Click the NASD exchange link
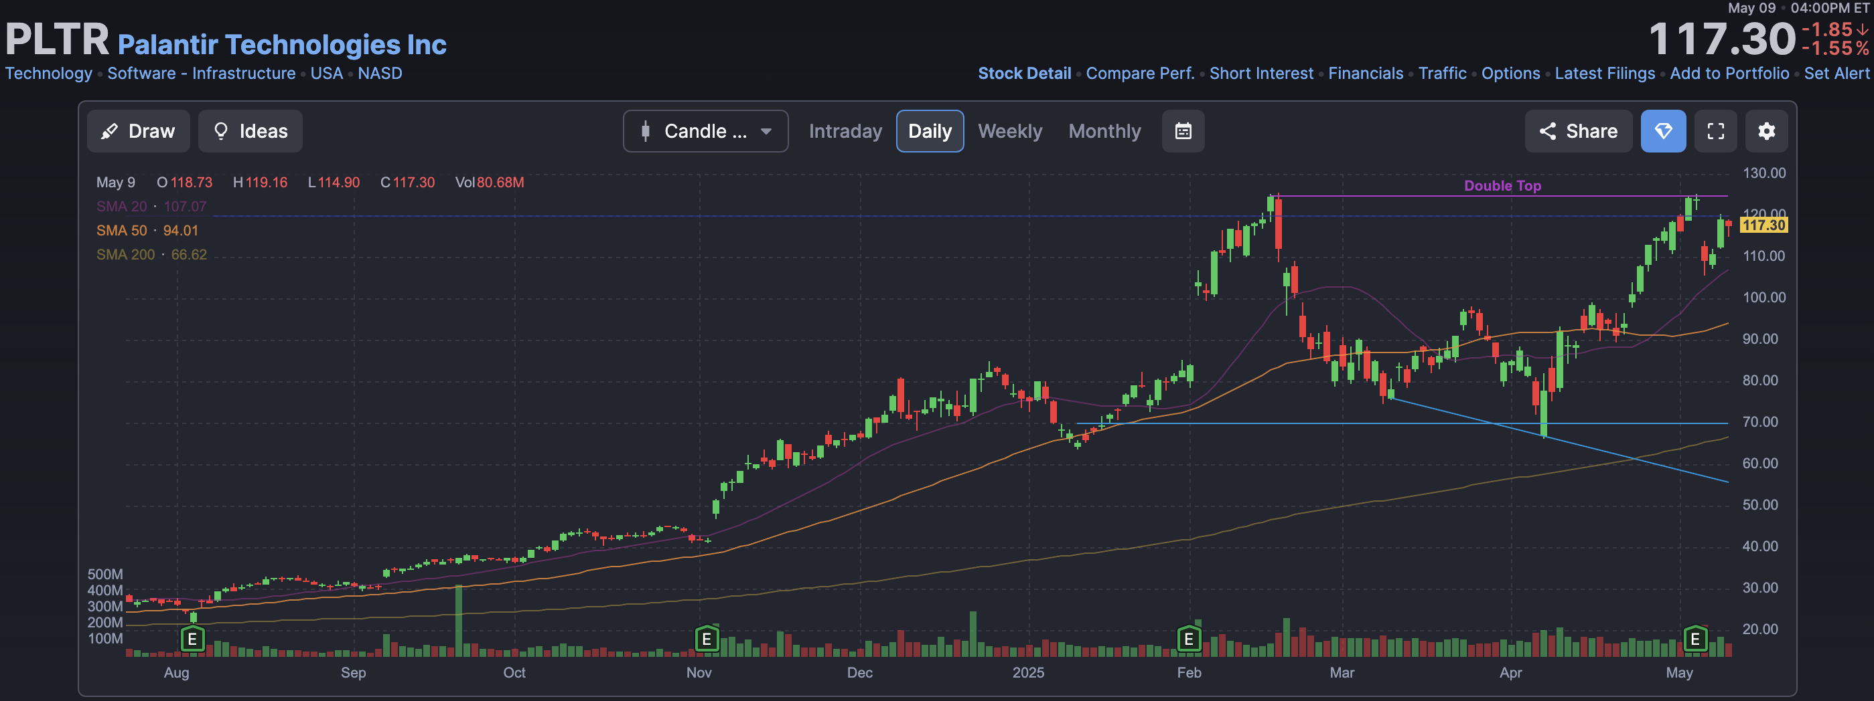The height and width of the screenshot is (701, 1874). (x=380, y=74)
